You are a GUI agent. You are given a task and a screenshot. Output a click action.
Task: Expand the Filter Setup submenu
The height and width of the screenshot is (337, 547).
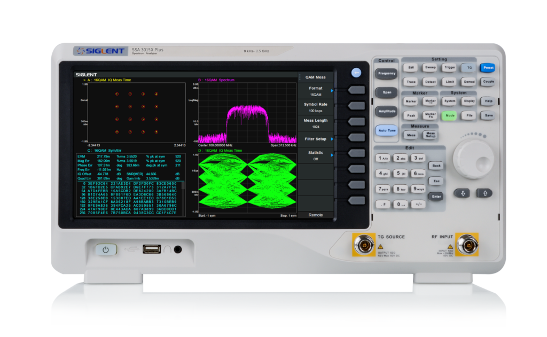pyautogui.click(x=315, y=139)
